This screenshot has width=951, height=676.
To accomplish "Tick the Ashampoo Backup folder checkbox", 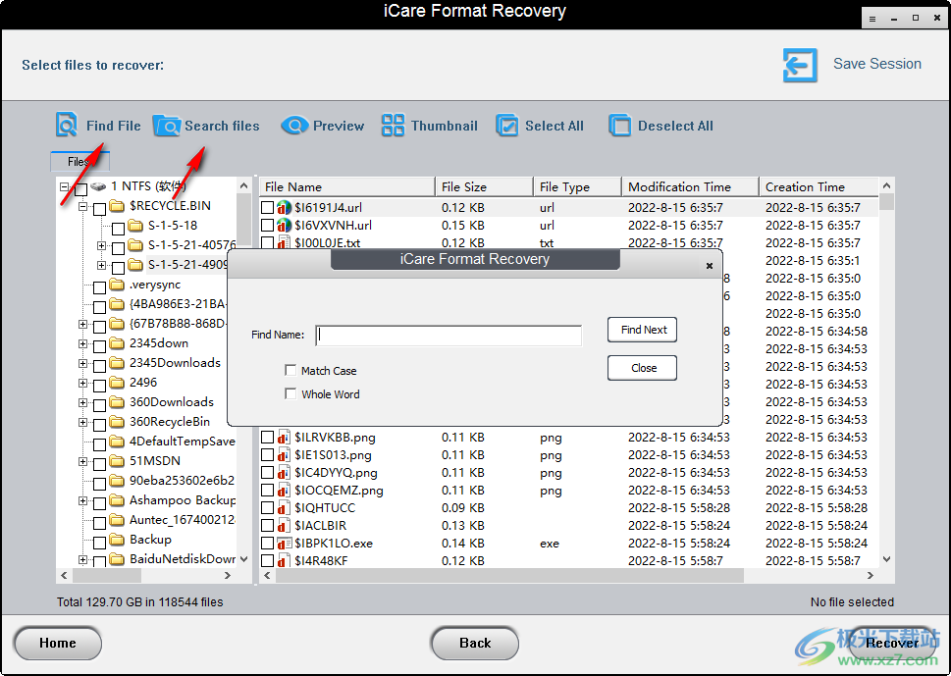I will pos(100,503).
